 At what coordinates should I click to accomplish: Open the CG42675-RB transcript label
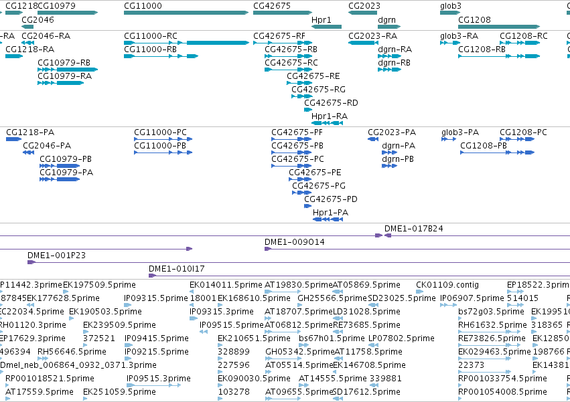[x=291, y=49]
